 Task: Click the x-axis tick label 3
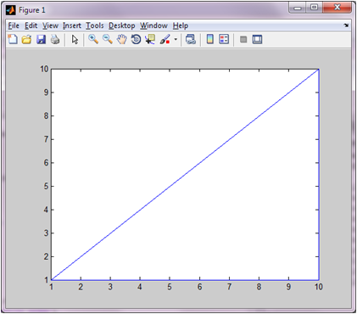click(x=110, y=287)
